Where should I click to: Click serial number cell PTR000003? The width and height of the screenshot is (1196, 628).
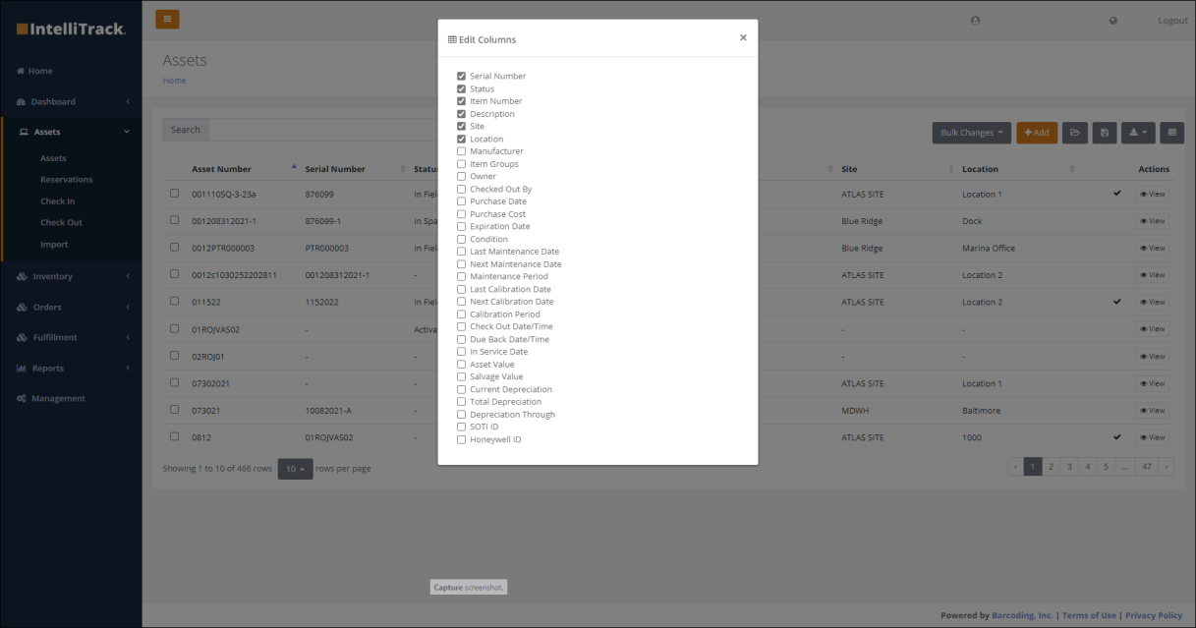pyautogui.click(x=326, y=249)
